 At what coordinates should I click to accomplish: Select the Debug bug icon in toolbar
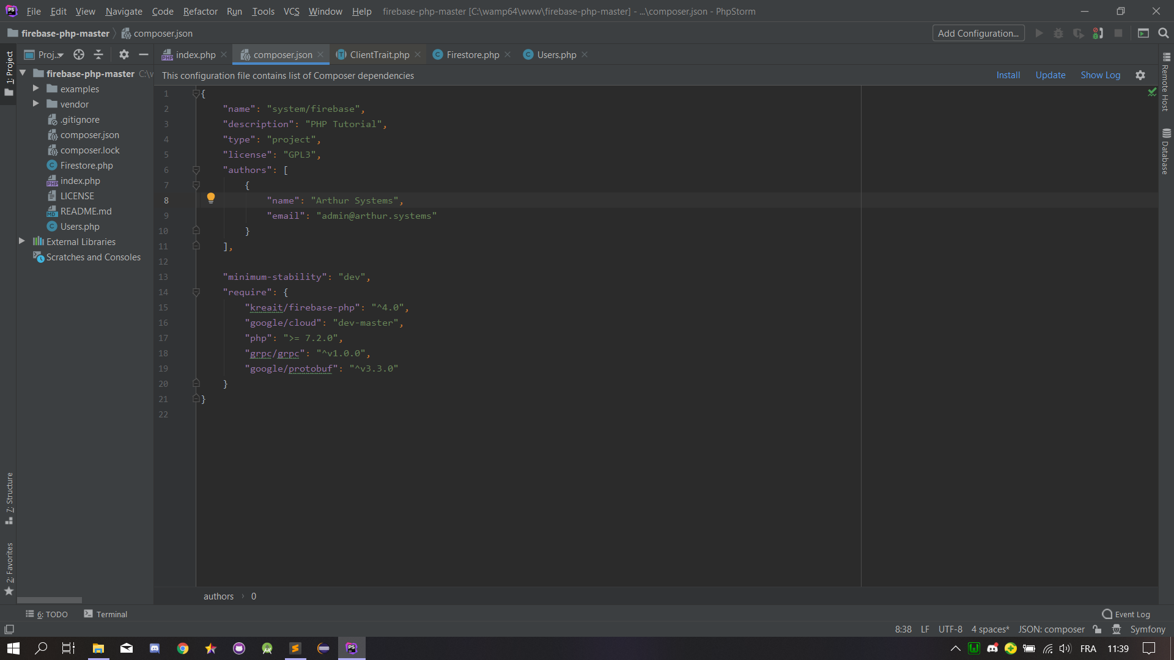[1058, 33]
